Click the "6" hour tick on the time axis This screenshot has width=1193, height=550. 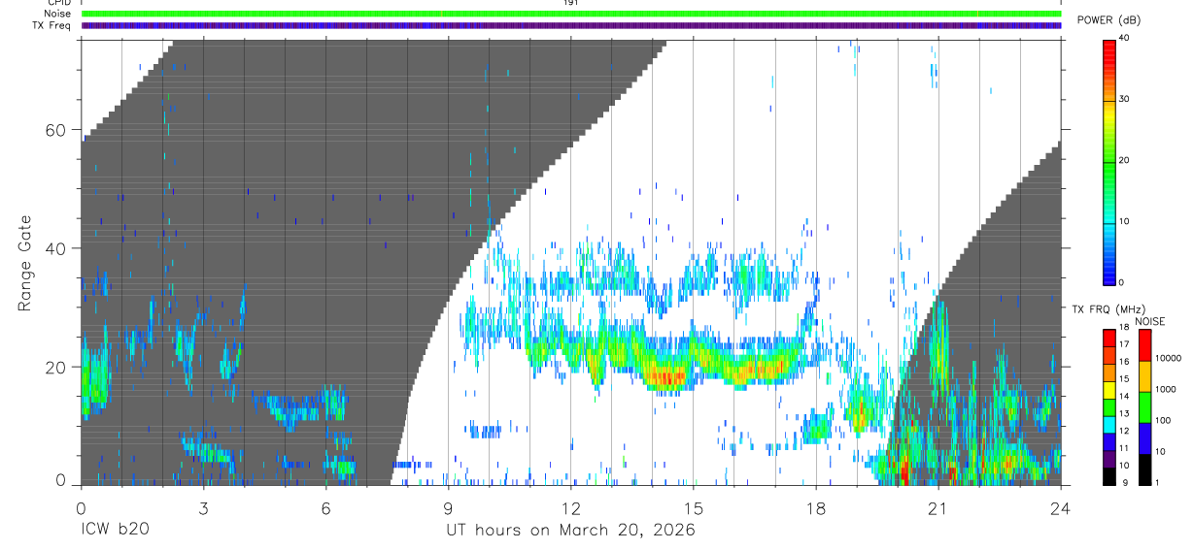325,507
